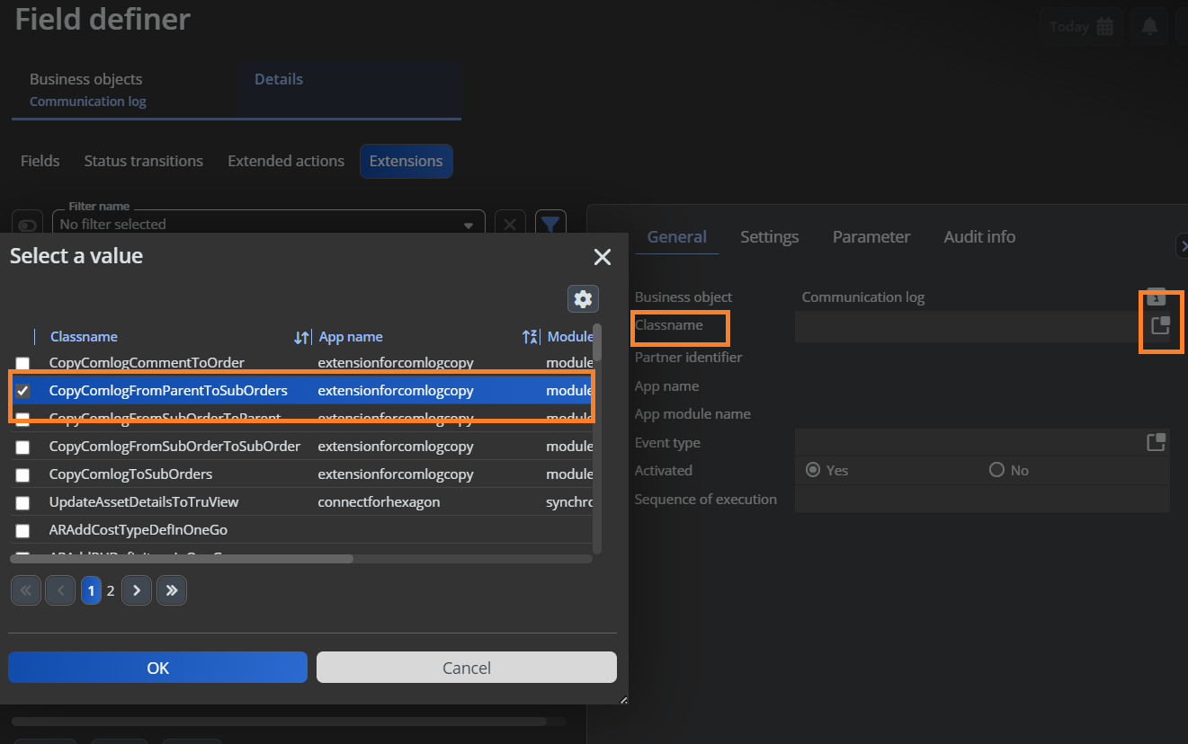Sort by the App name column sort icon
The image size is (1188, 744).
(531, 337)
